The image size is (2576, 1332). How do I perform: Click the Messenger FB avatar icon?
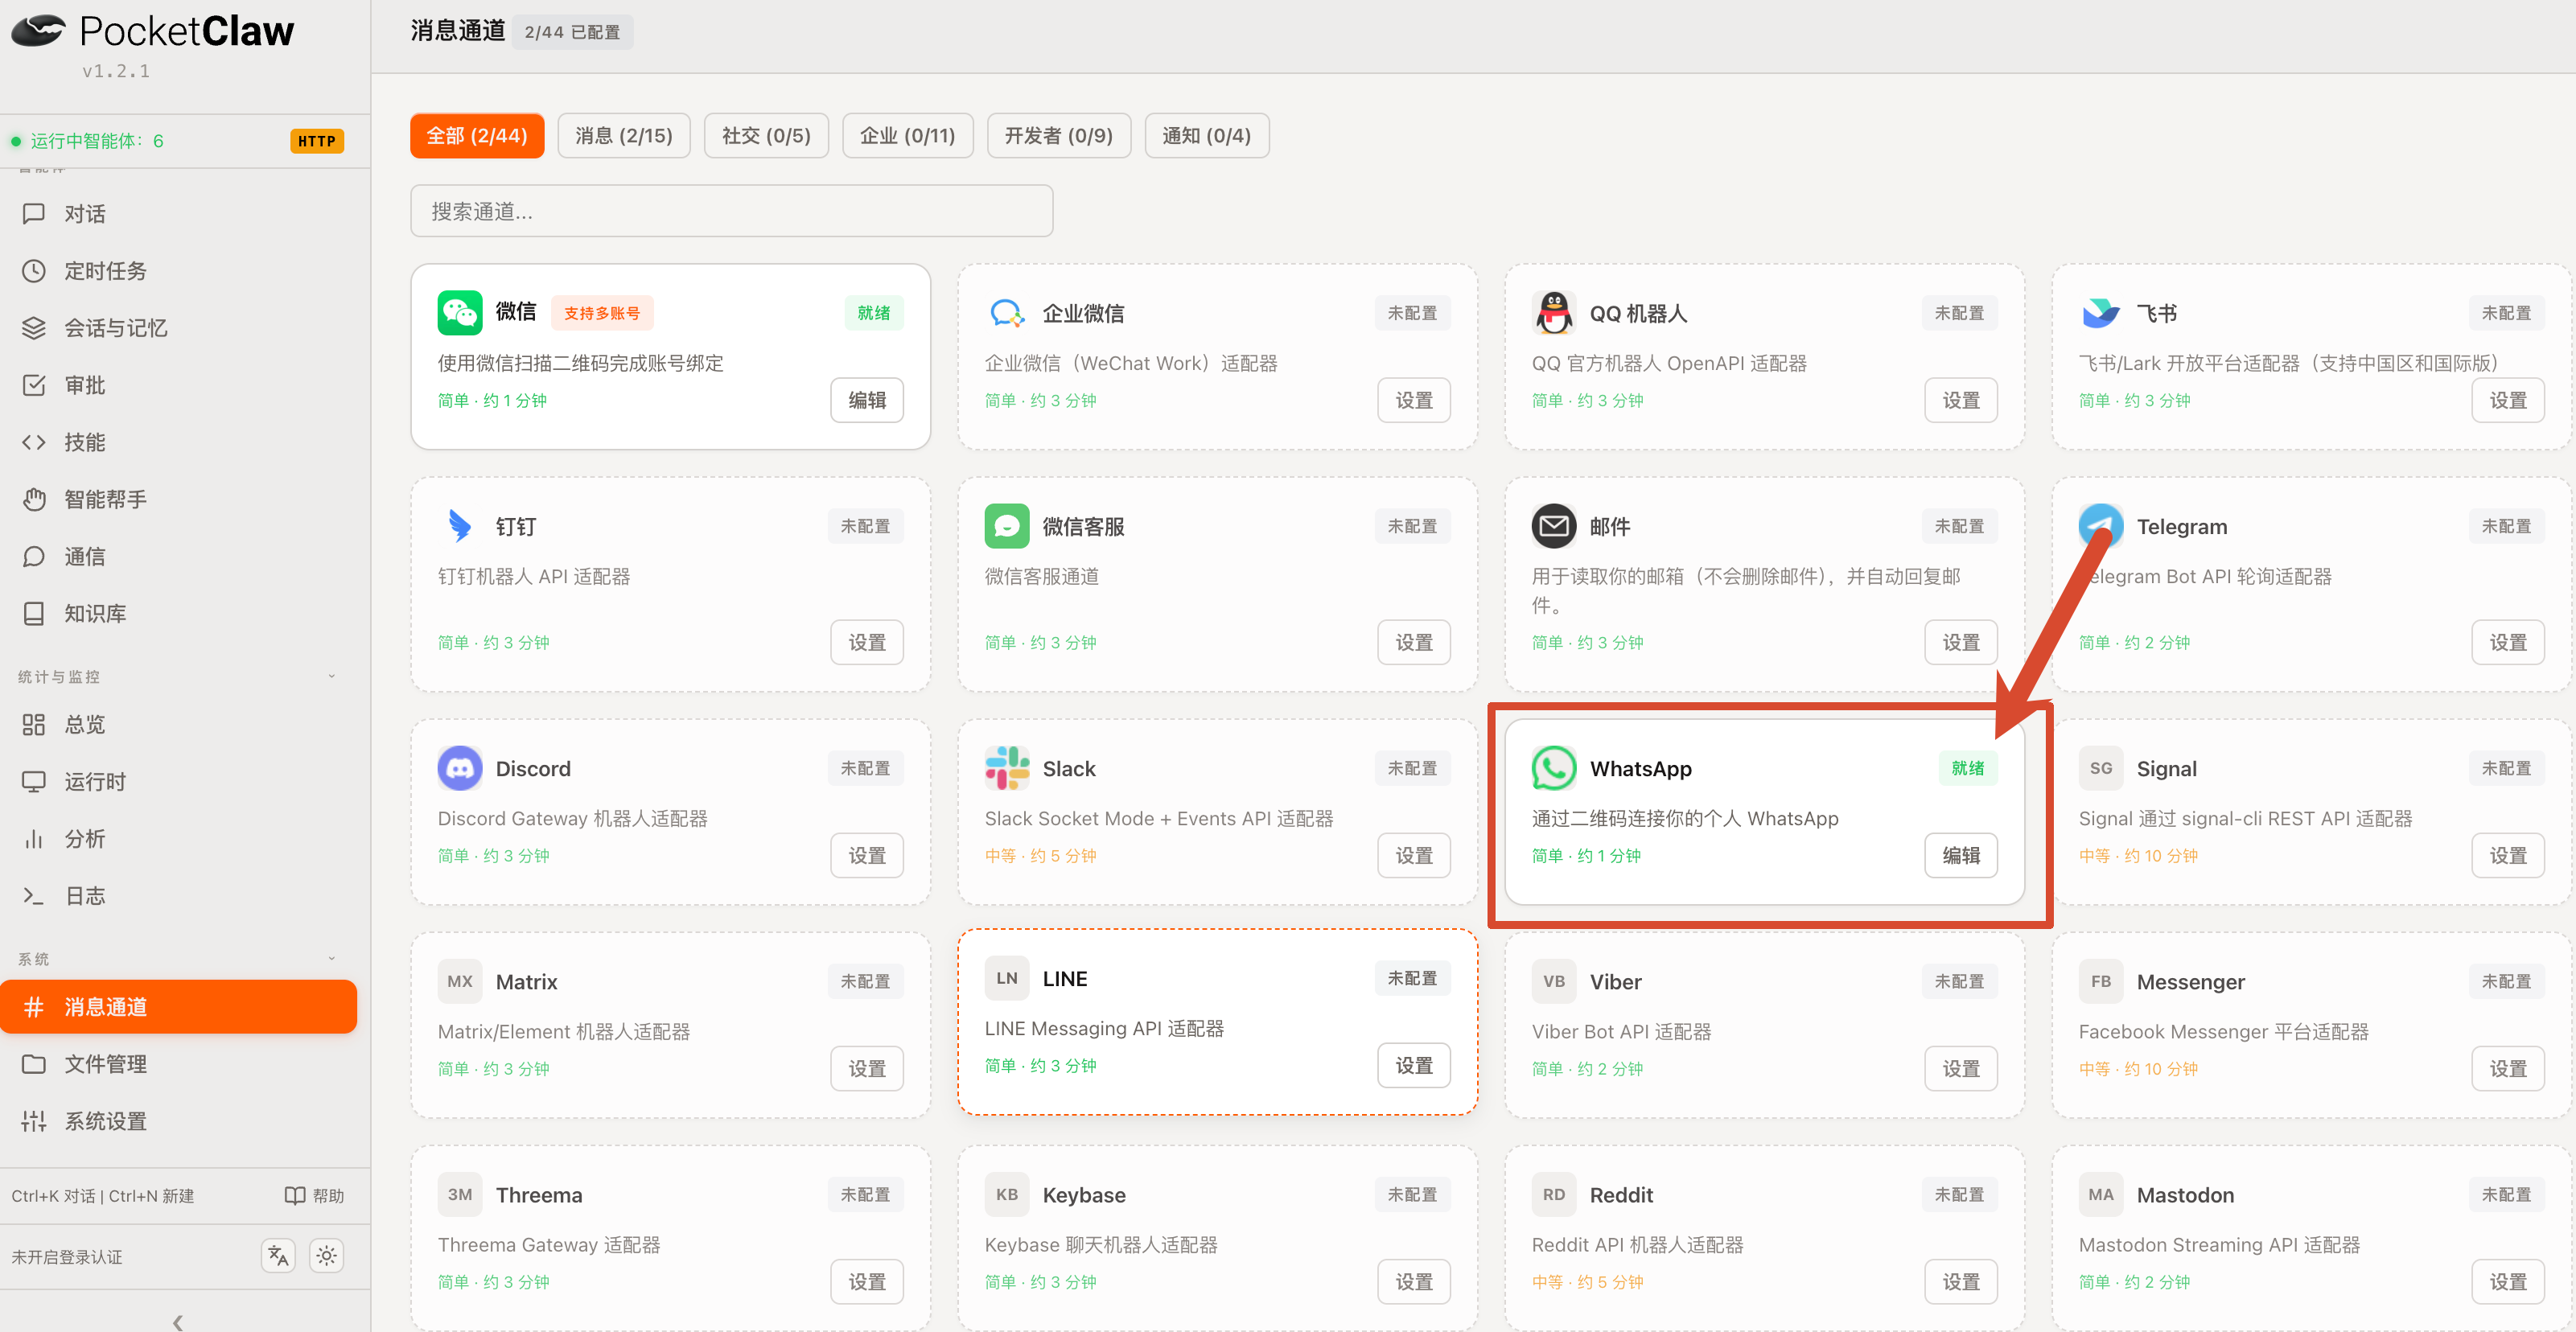coord(2100,981)
